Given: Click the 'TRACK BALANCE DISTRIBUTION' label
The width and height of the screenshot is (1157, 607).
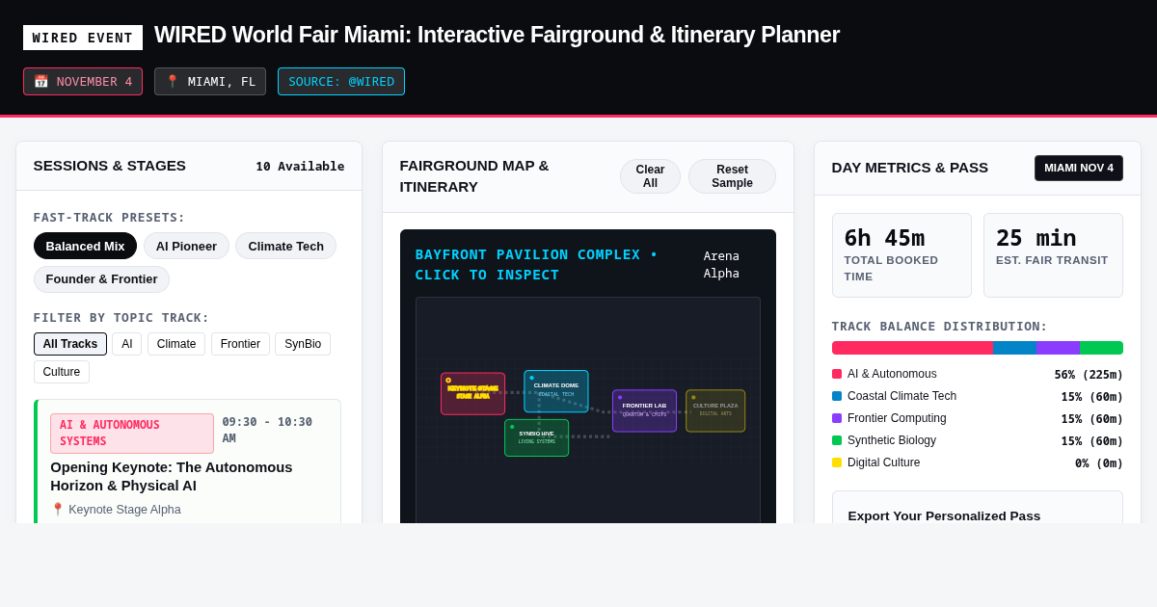Looking at the screenshot, I should pos(940,327).
